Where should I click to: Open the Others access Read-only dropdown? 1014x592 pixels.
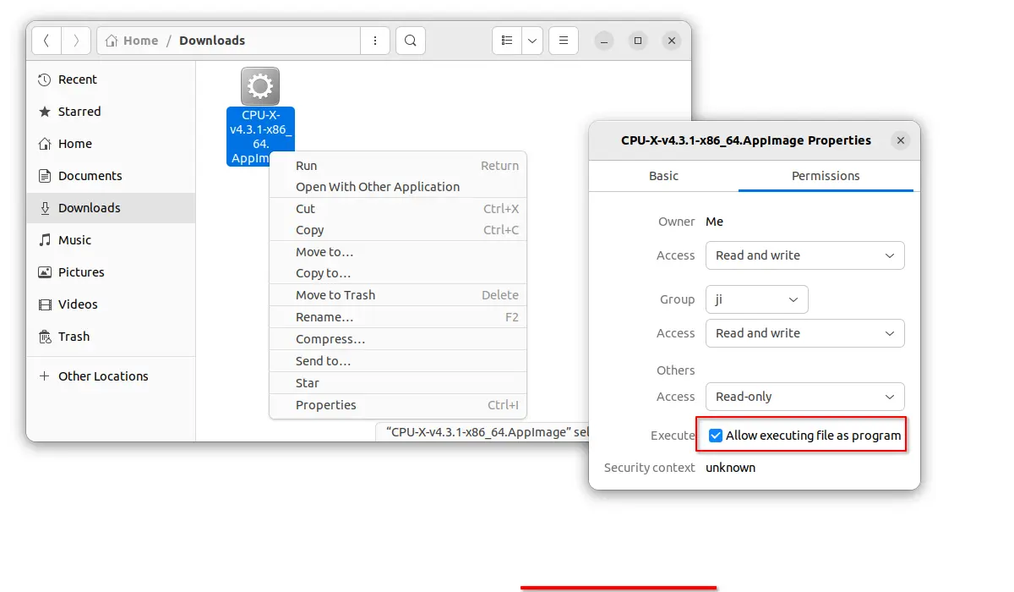coord(805,397)
